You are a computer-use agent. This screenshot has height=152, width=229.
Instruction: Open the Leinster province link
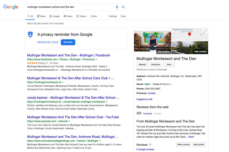pos(151,93)
